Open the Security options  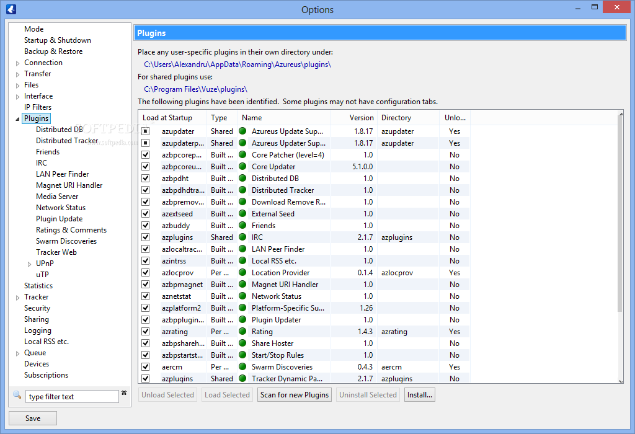pos(37,308)
